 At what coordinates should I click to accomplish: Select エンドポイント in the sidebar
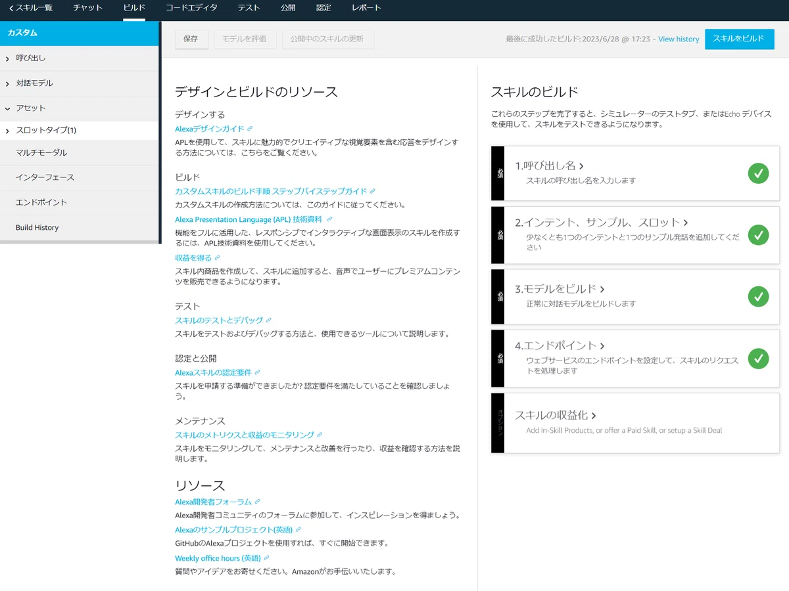tap(79, 202)
